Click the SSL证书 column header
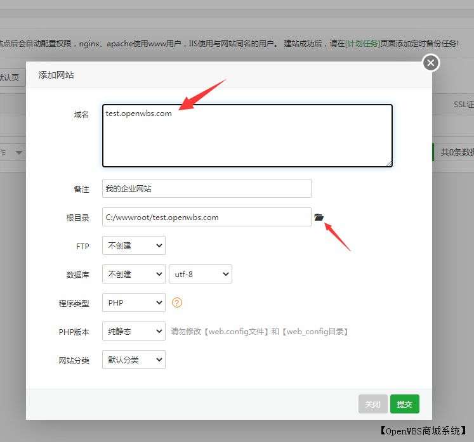 coord(463,104)
